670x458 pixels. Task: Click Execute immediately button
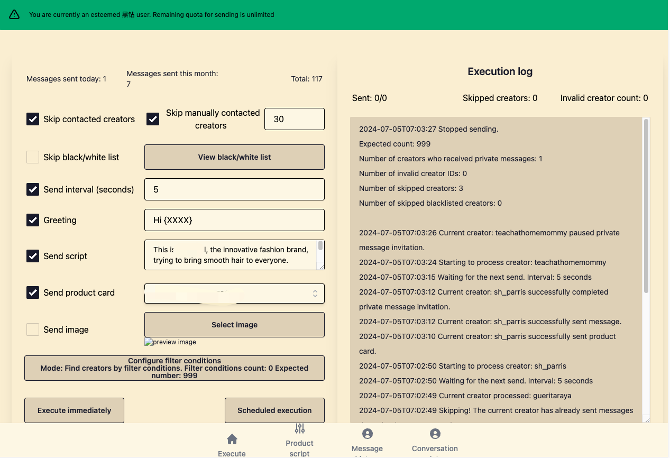tap(75, 410)
